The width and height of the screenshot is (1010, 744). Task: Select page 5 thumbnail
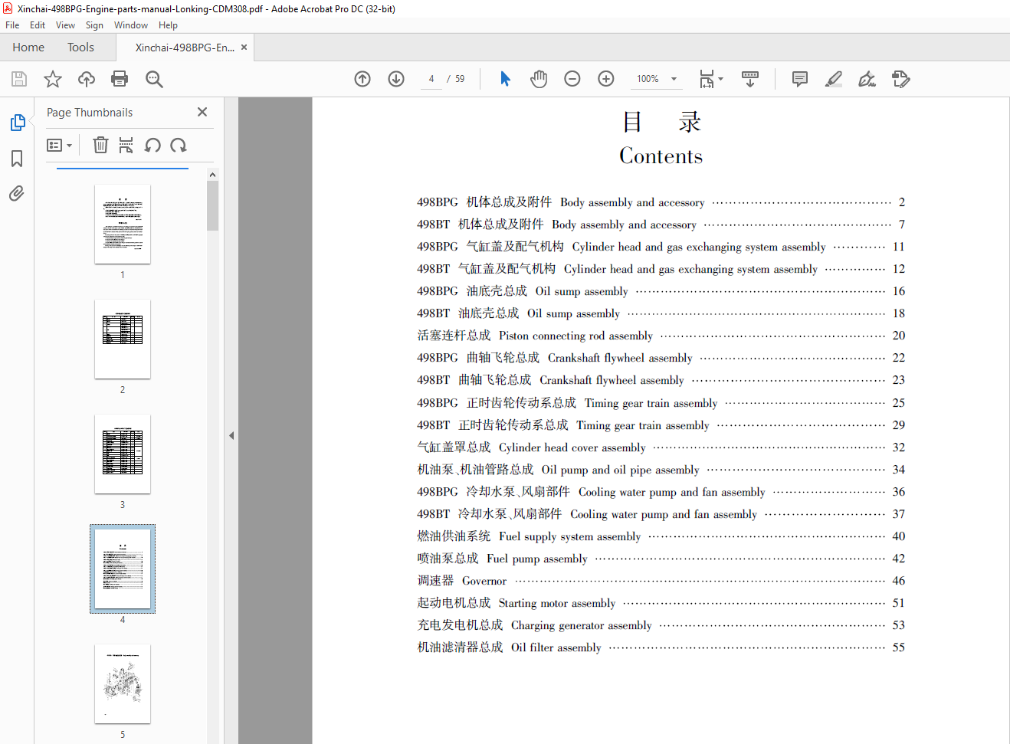tap(123, 684)
